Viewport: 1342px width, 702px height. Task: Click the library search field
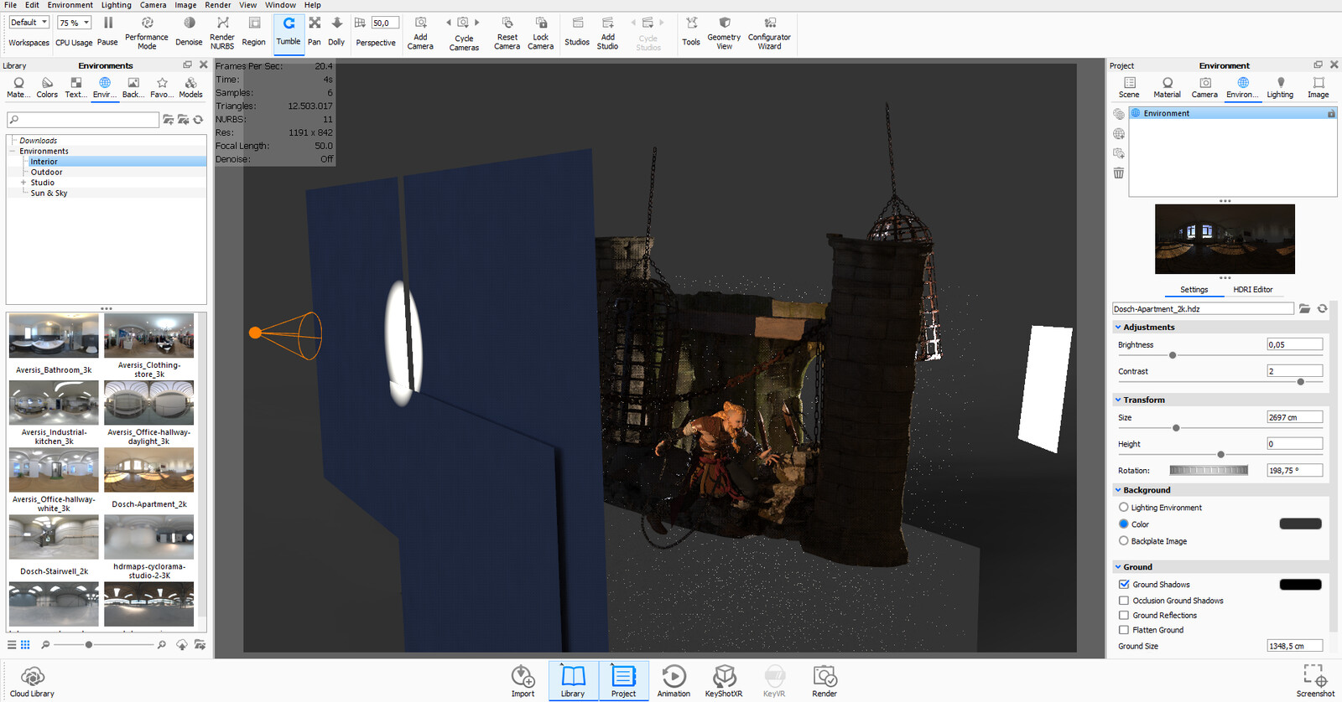tap(83, 120)
